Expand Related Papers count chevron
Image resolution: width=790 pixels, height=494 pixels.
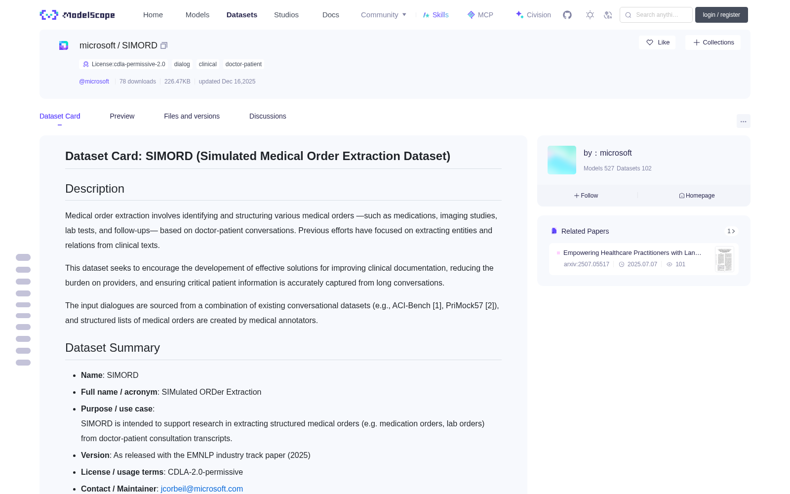point(731,231)
